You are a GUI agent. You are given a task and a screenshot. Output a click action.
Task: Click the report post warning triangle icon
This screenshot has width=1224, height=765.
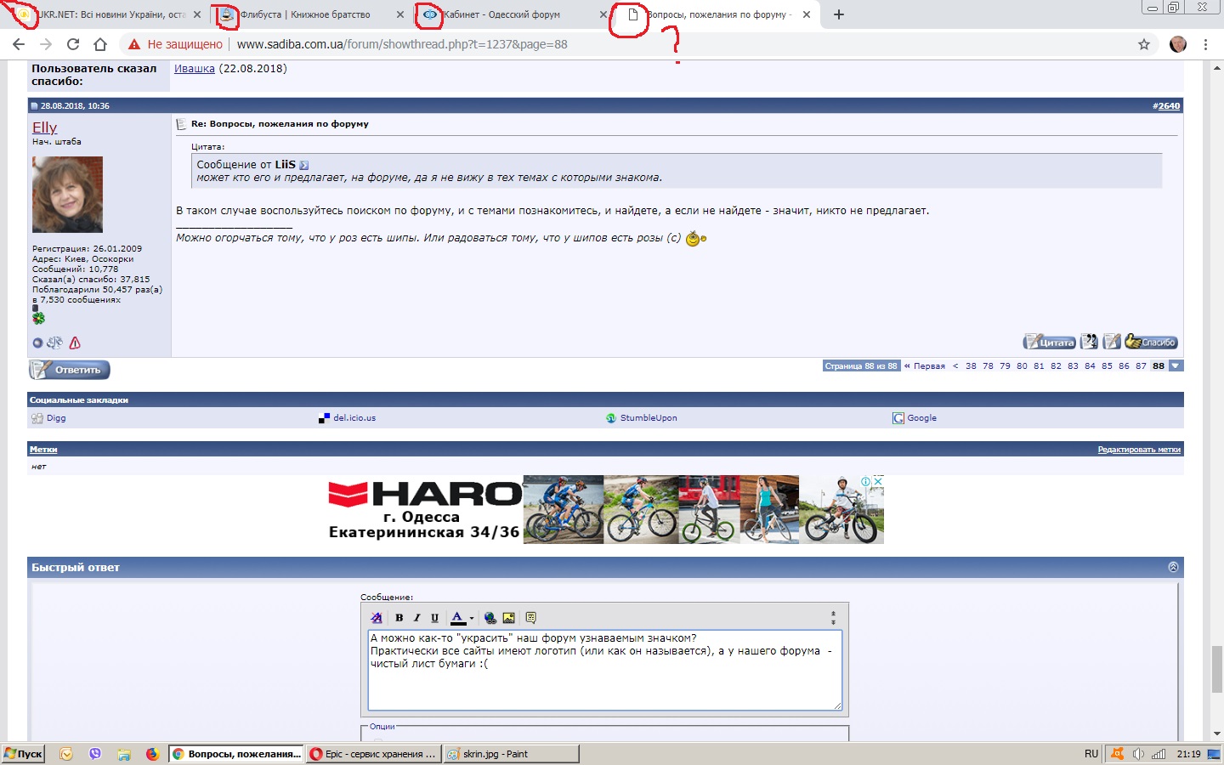(x=75, y=343)
